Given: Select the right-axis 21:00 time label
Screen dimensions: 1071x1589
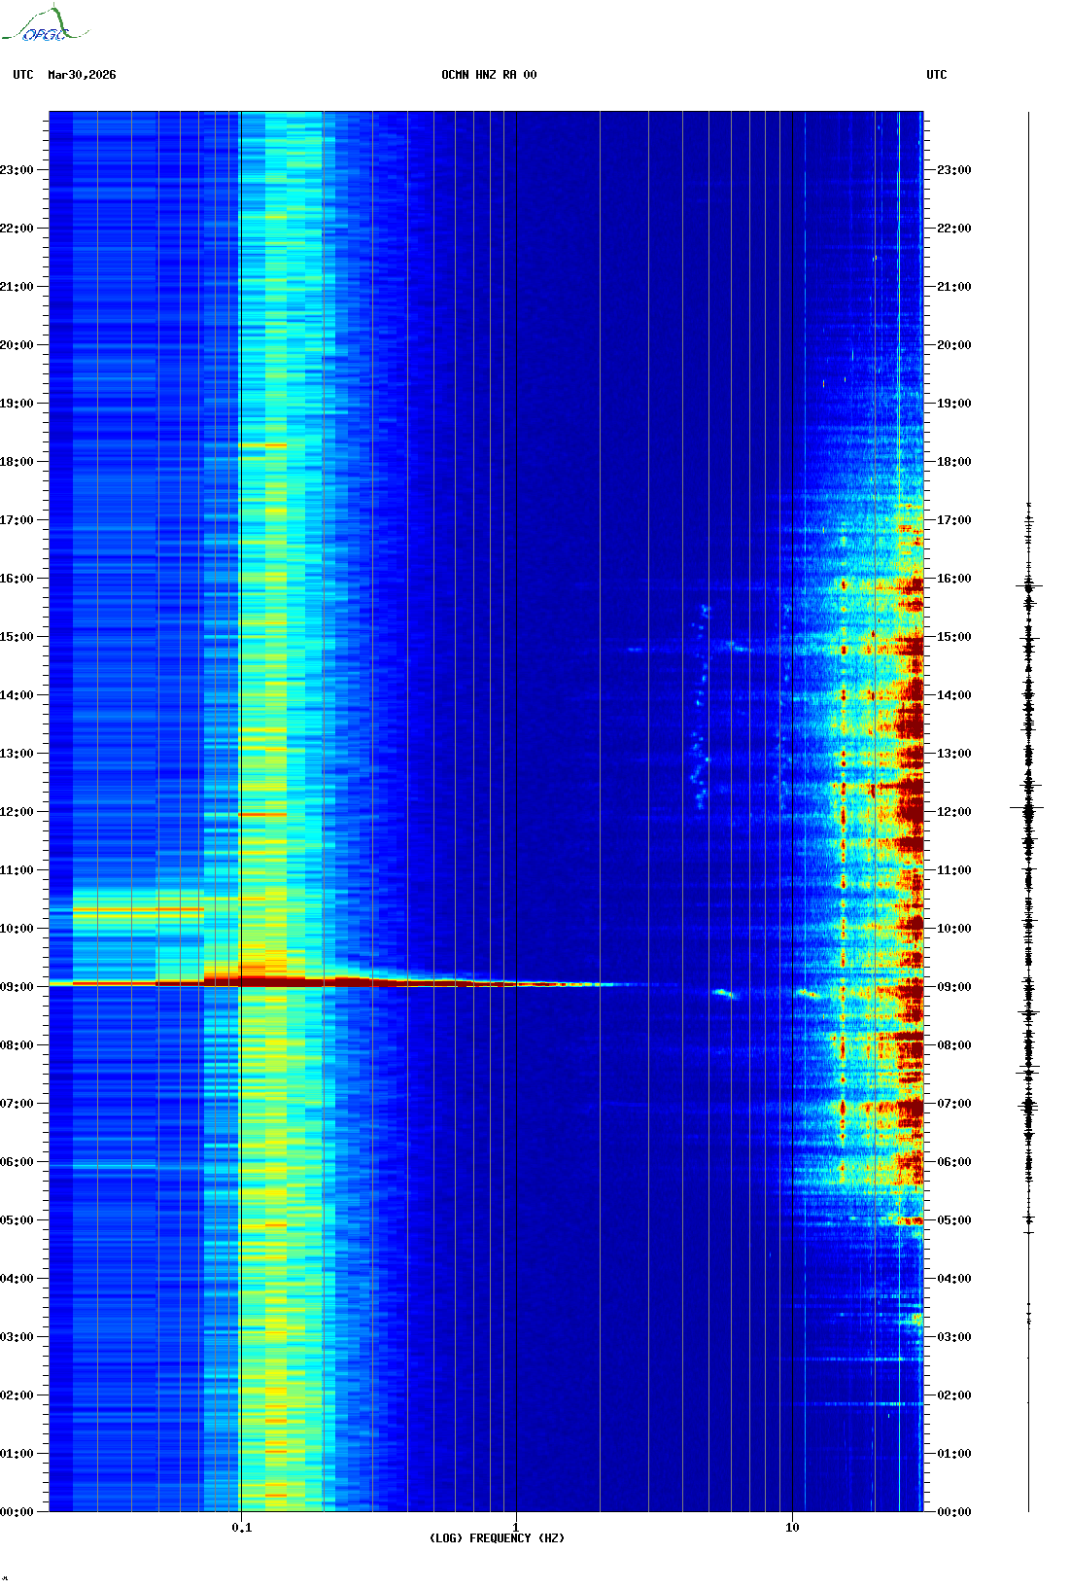Looking at the screenshot, I should (953, 287).
